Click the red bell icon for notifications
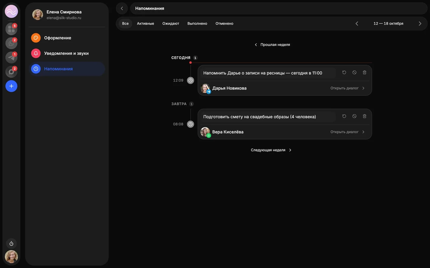The height and width of the screenshot is (268, 430). [36, 53]
